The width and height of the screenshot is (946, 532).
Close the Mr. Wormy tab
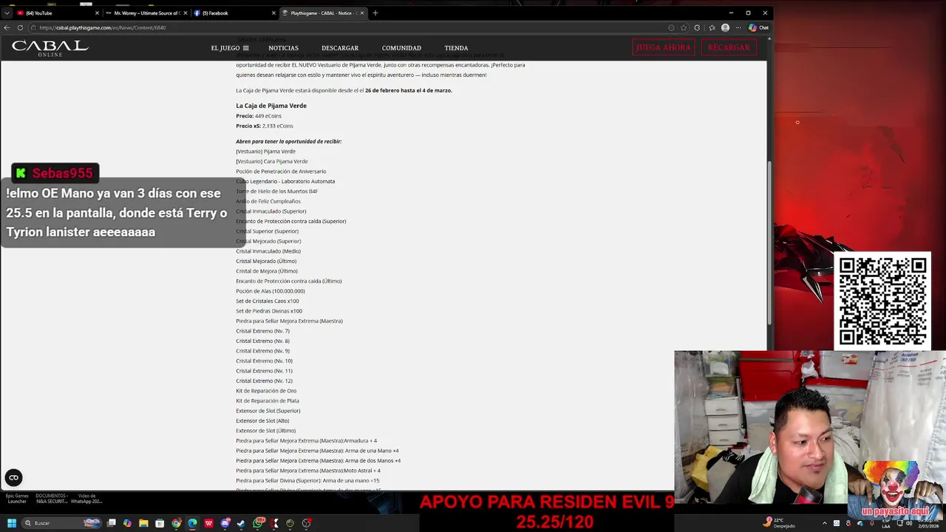(186, 13)
